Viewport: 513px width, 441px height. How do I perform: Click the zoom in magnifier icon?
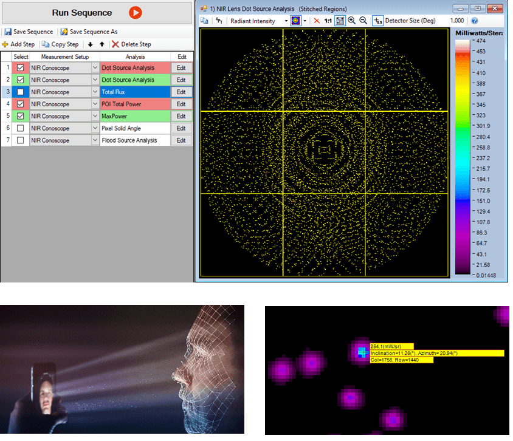[x=352, y=21]
